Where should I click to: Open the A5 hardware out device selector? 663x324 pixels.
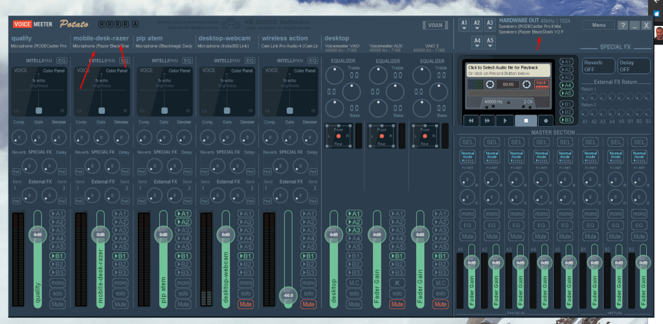pos(489,42)
